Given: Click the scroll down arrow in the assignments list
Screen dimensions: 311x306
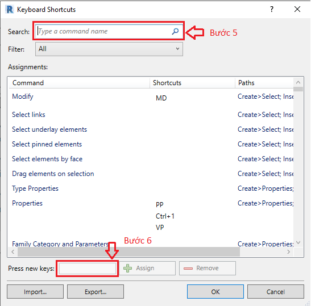Looking at the screenshot, I should [x=298, y=242].
